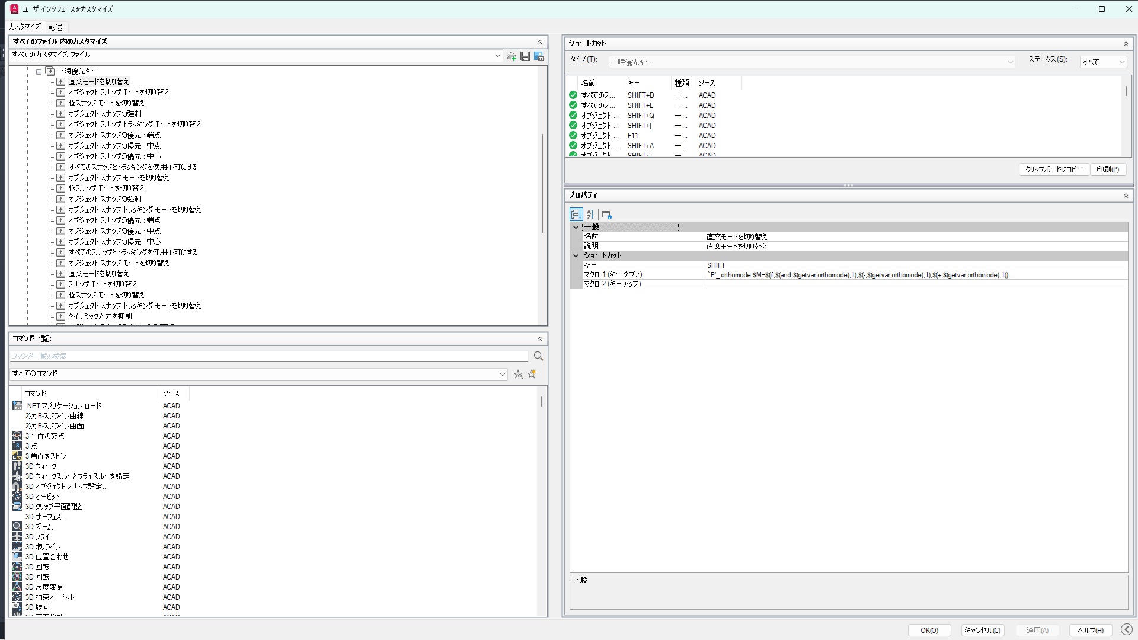Click the save customization files disk icon
The height and width of the screenshot is (640, 1138).
(x=525, y=56)
